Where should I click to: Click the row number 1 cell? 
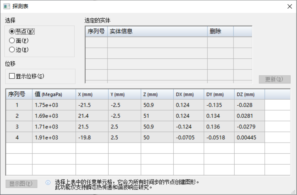[x=19, y=105]
